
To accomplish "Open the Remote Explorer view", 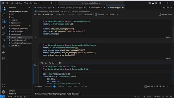I will (4, 33).
